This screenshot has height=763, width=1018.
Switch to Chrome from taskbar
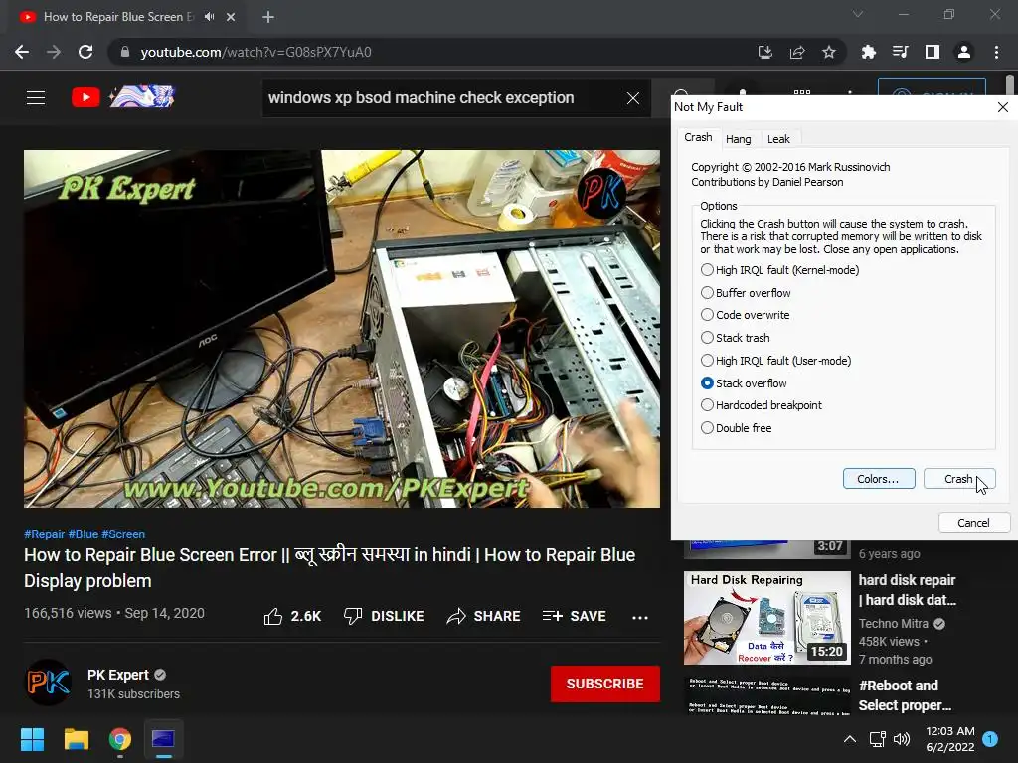point(120,739)
